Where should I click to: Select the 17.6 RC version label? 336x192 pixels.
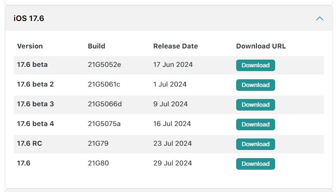coord(30,143)
